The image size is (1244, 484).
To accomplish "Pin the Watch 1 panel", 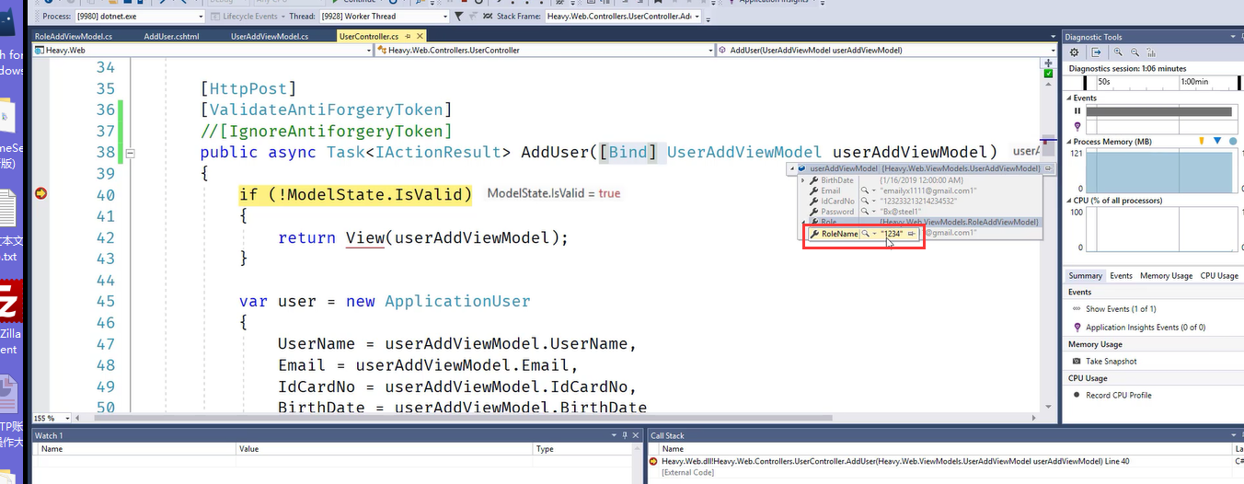I will click(x=623, y=435).
